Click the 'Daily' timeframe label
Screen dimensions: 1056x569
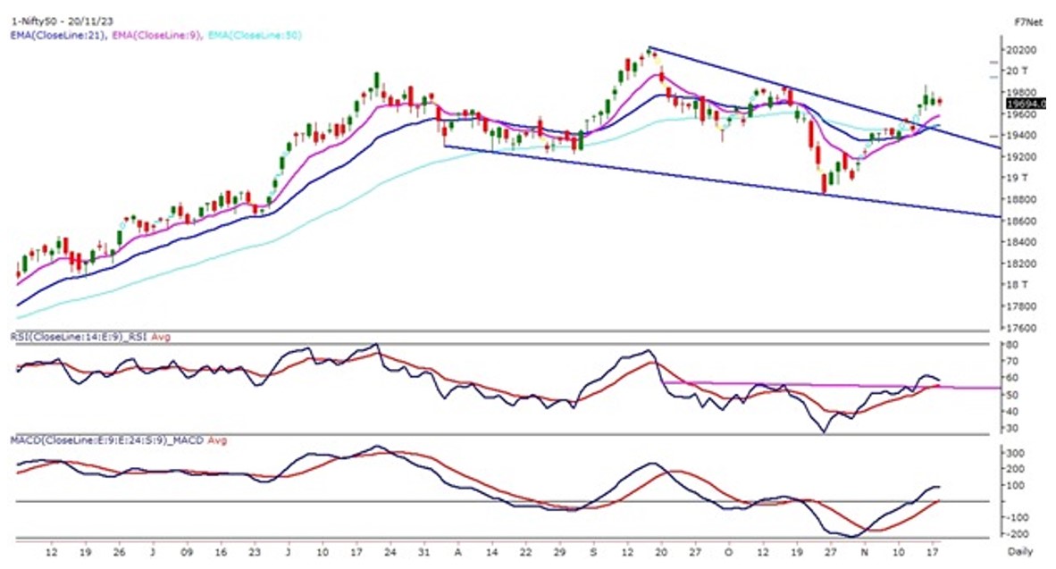tap(1019, 552)
